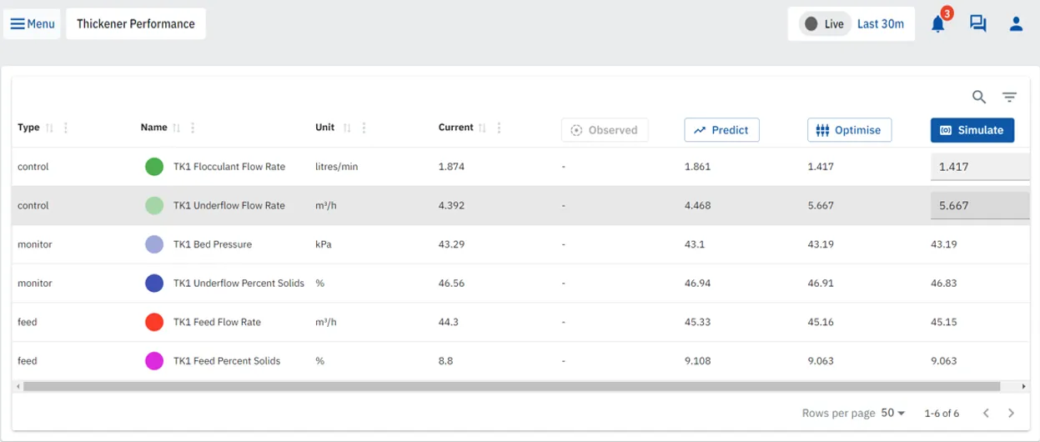Select the Thickener Performance tab

coord(136,24)
